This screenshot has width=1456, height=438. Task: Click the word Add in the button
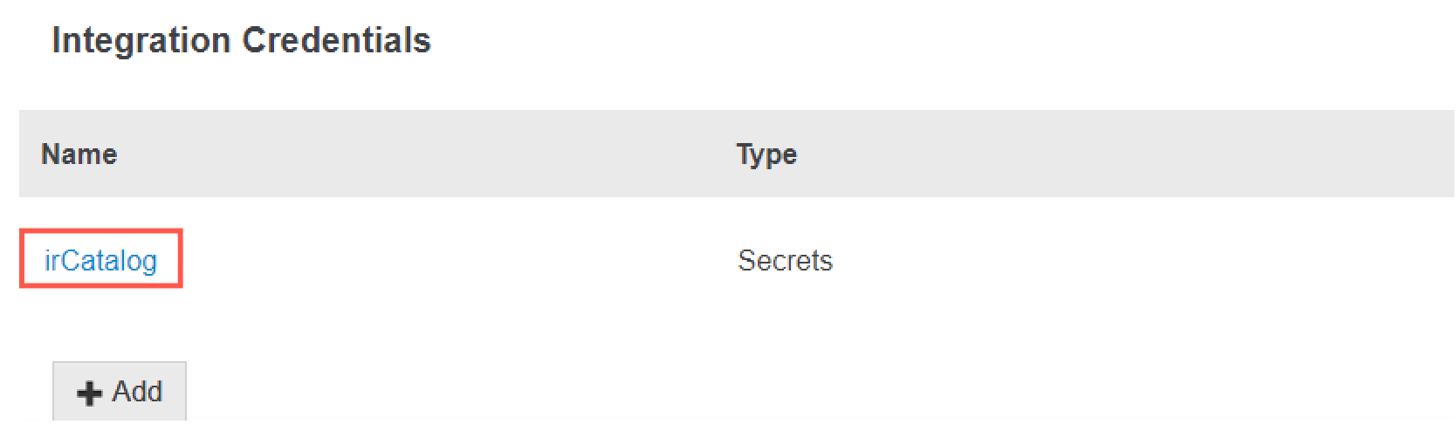coord(137,391)
